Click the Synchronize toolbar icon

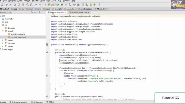(2, 5)
